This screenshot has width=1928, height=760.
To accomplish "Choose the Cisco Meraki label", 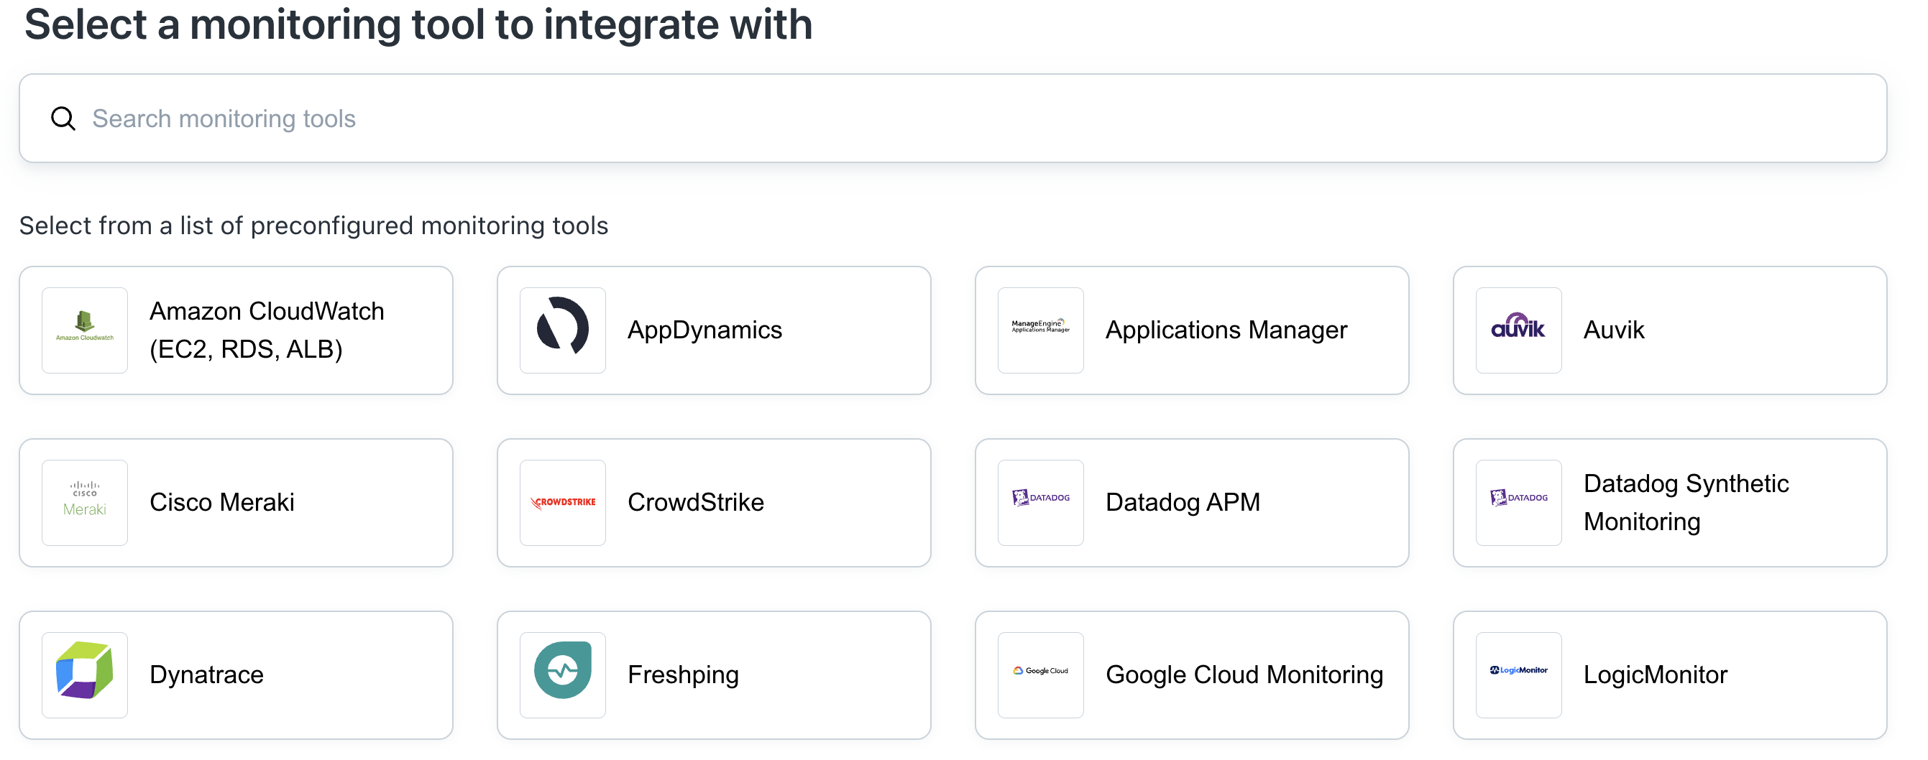I will coord(221,502).
